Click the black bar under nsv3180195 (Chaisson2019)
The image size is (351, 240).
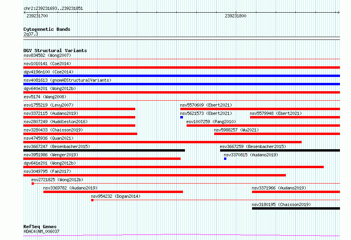pyautogui.click(x=296, y=208)
